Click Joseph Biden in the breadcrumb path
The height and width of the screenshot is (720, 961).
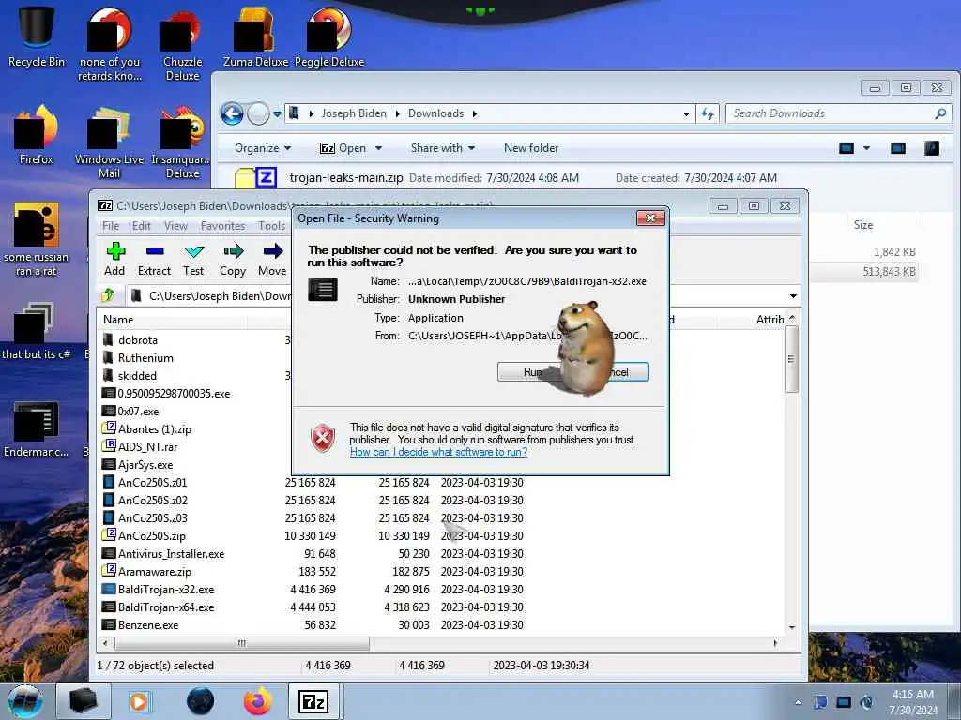click(354, 113)
